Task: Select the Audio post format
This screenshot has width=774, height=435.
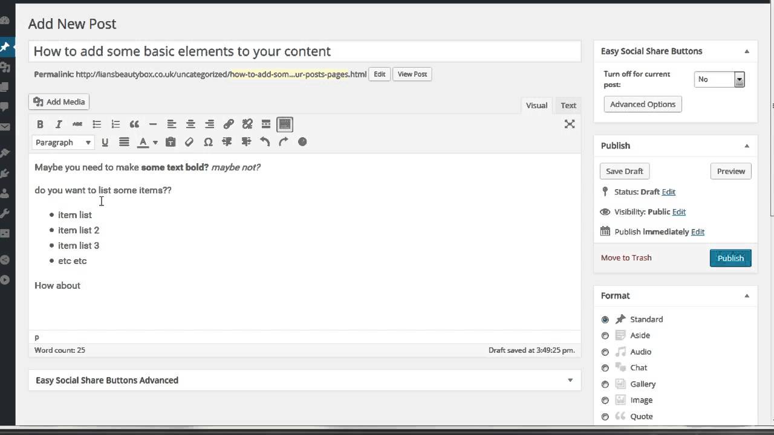Action: click(x=605, y=352)
